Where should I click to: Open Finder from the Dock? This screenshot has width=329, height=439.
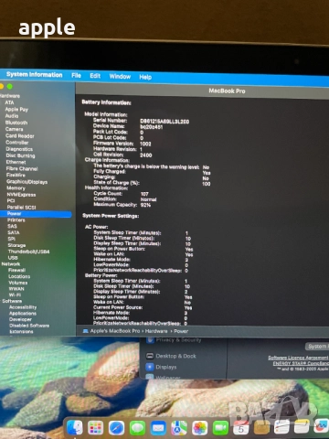(x=75, y=427)
